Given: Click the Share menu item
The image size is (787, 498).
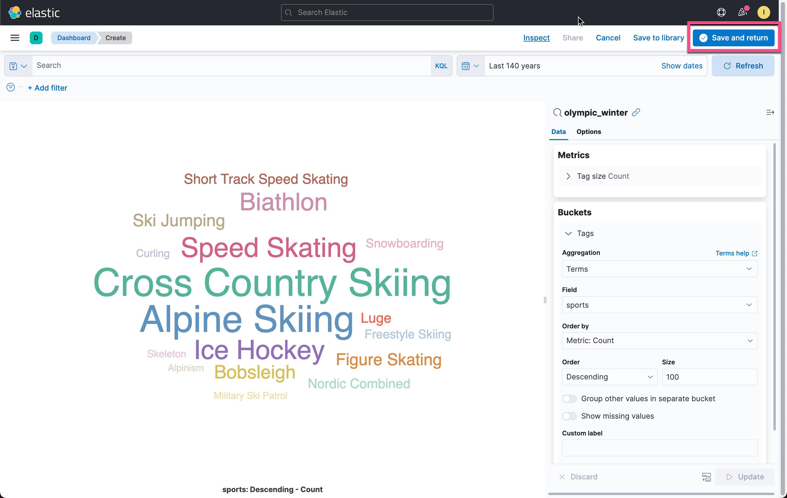Looking at the screenshot, I should (x=573, y=38).
